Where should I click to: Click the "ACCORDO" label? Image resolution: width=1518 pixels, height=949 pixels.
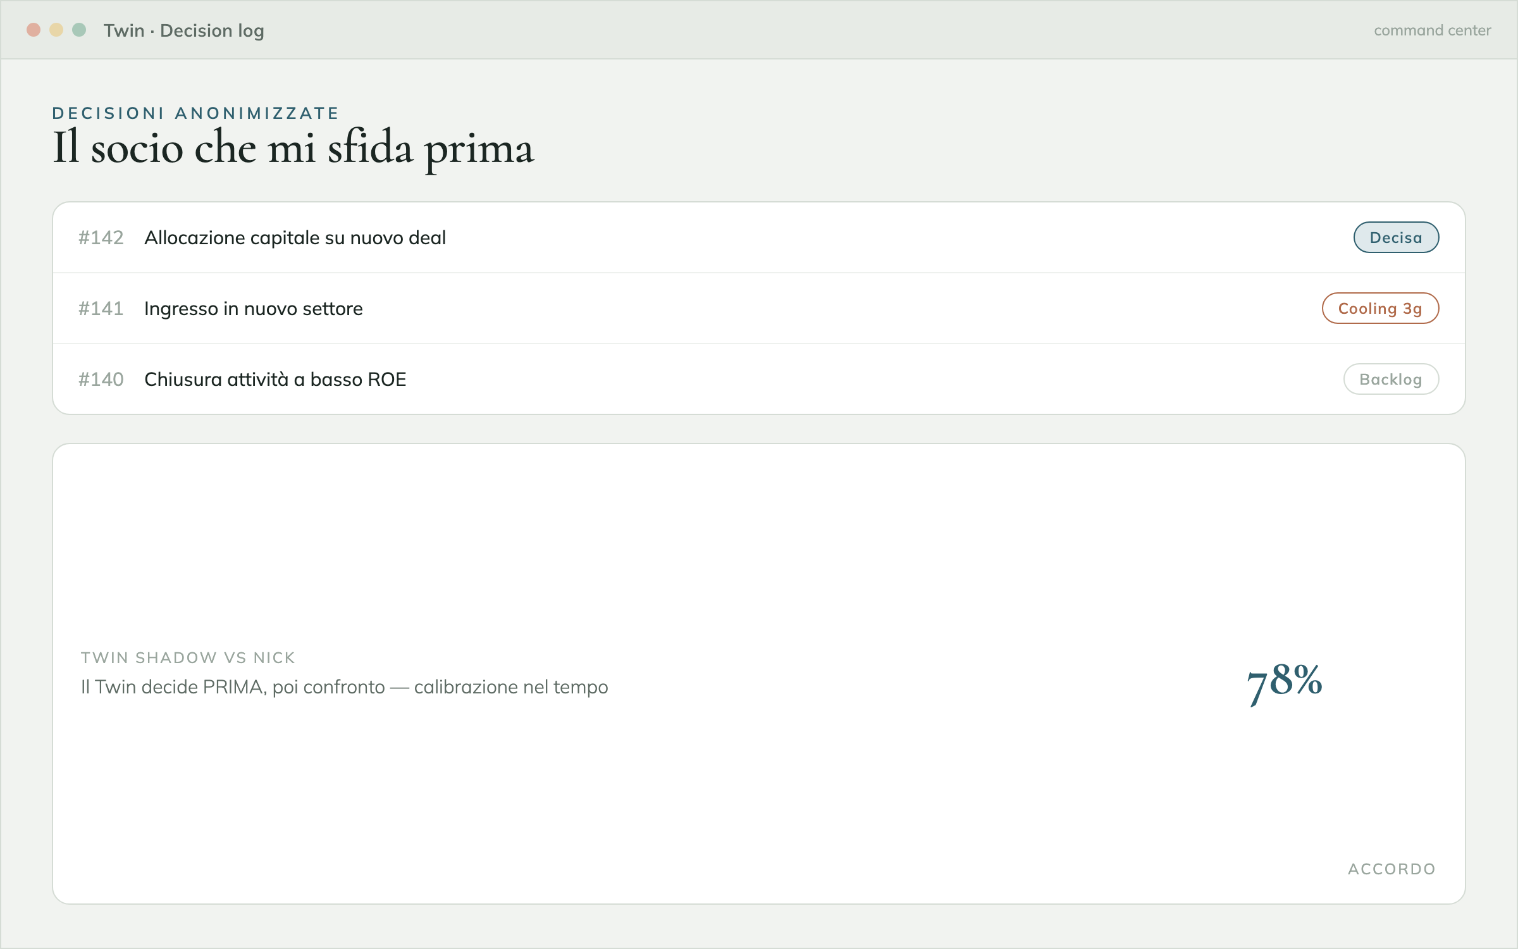point(1391,869)
